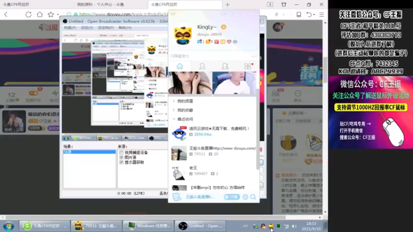Image resolution: width=413 pixels, height=232 pixels.
Task: Open a new browser tab with plus
Action: 228,5
